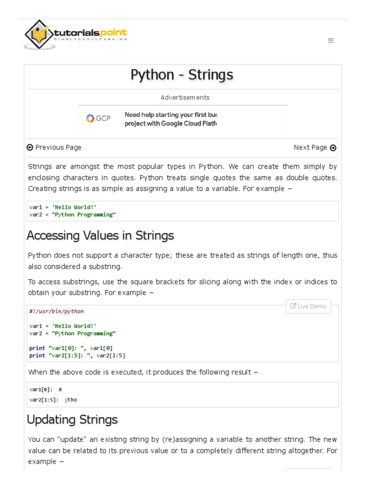Click the paragraph starting "Strings are amongst"
365x486 pixels.
(182, 178)
